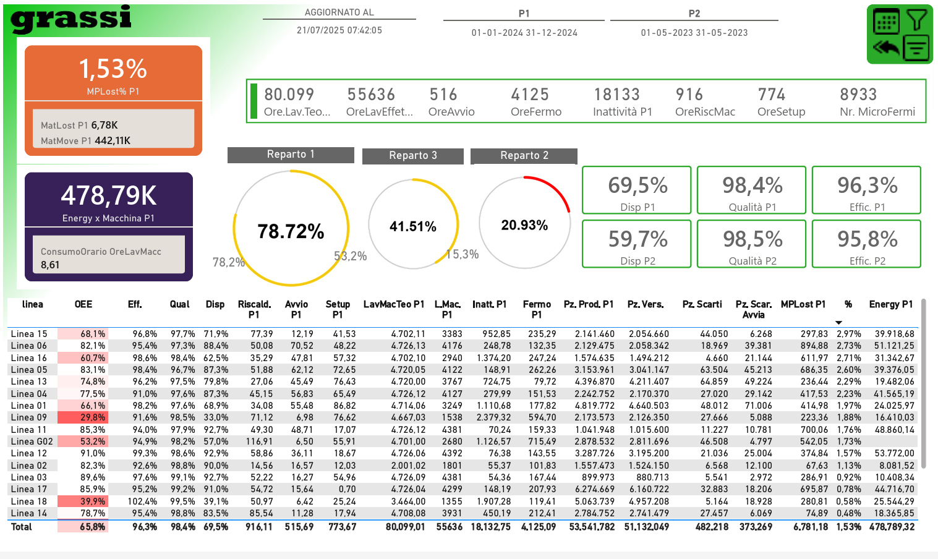Select the Reparto 2 header

click(524, 156)
